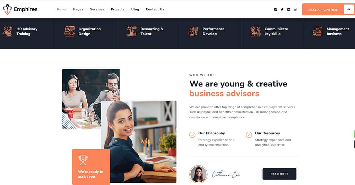Open the Twitter social icon
This screenshot has height=185, width=355.
tap(282, 9)
